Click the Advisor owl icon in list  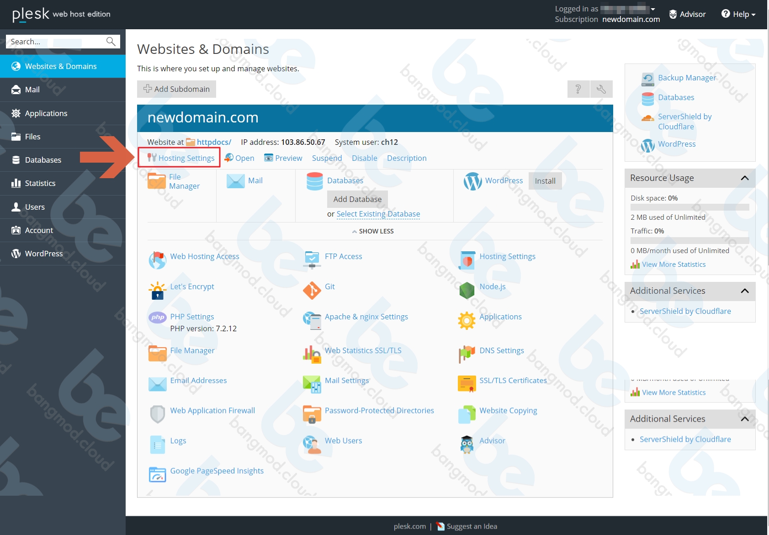pyautogui.click(x=467, y=445)
